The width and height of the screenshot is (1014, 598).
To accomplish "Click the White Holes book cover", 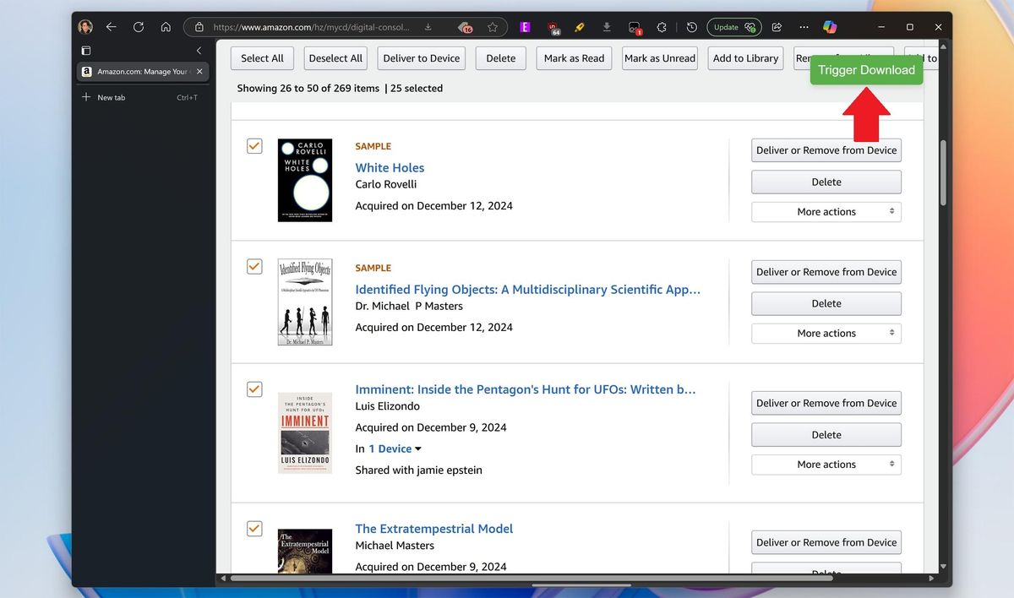I will tap(305, 180).
